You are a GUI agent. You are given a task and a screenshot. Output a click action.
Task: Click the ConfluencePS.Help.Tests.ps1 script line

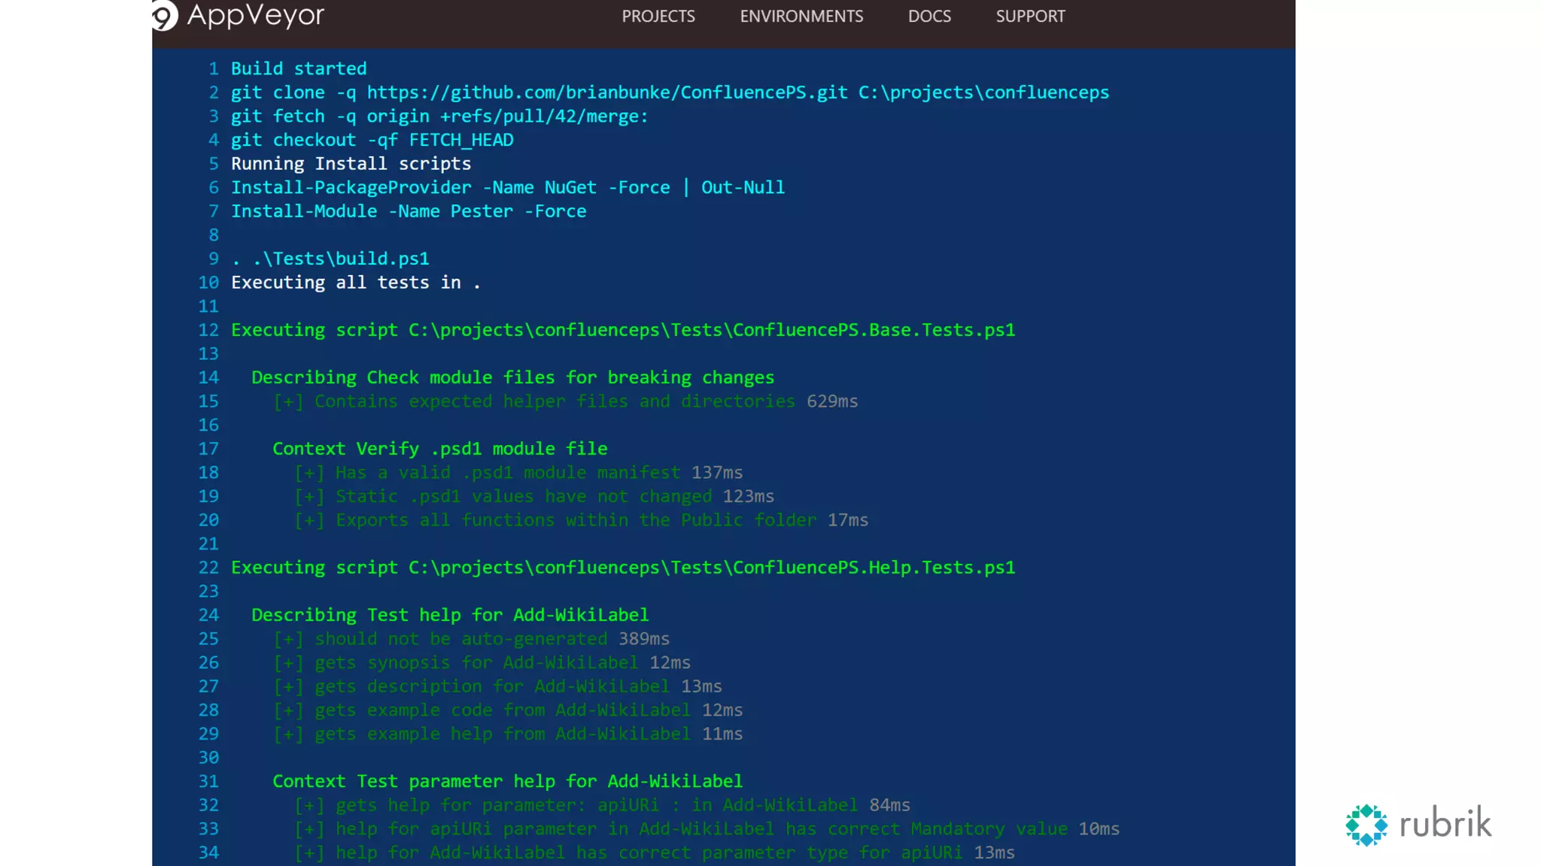pos(622,568)
